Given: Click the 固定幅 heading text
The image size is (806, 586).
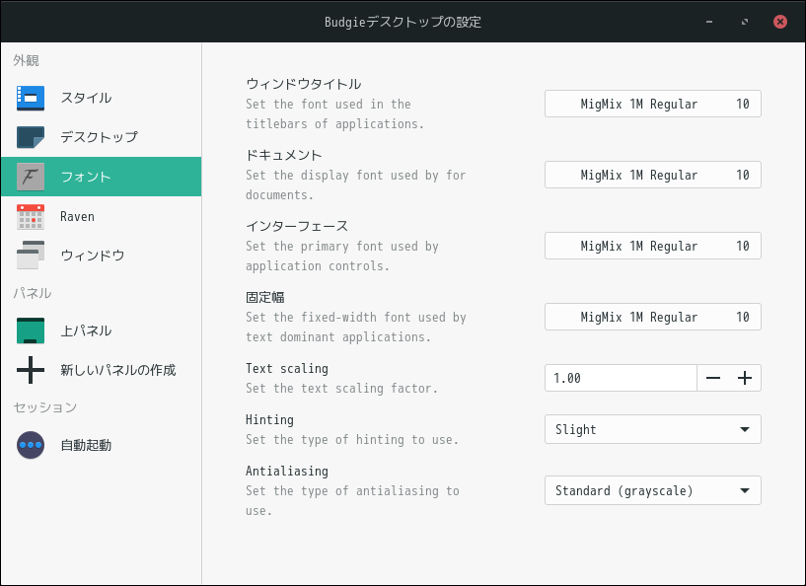Looking at the screenshot, I should point(264,297).
